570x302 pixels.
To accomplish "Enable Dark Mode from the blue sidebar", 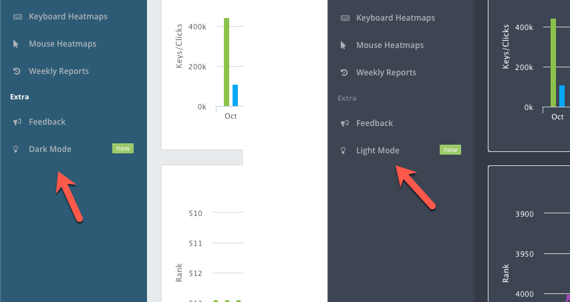I will pyautogui.click(x=50, y=149).
